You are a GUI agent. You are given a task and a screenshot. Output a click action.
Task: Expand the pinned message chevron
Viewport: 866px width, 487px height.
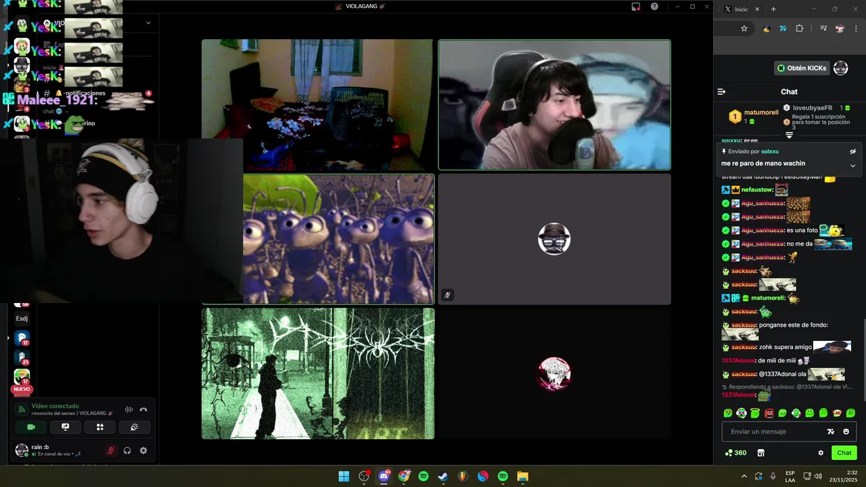[852, 165]
